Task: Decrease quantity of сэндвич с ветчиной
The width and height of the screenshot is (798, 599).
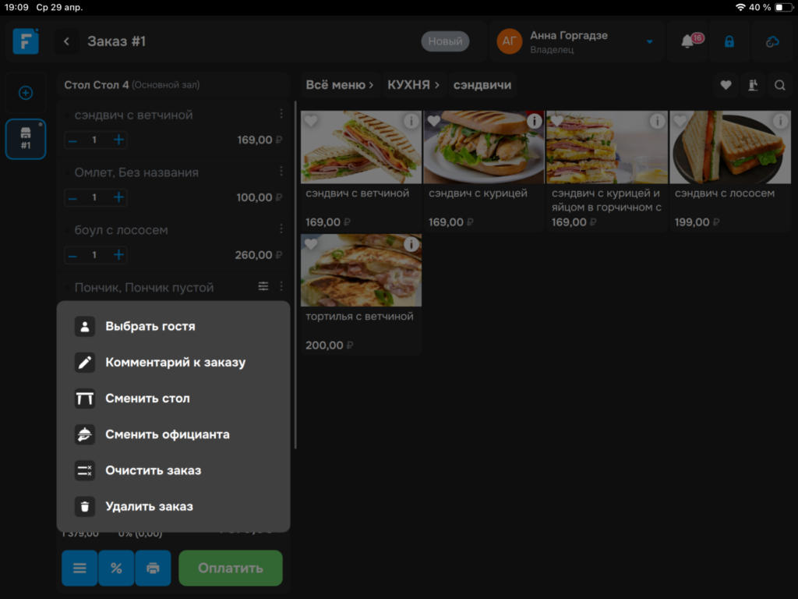Action: click(72, 140)
